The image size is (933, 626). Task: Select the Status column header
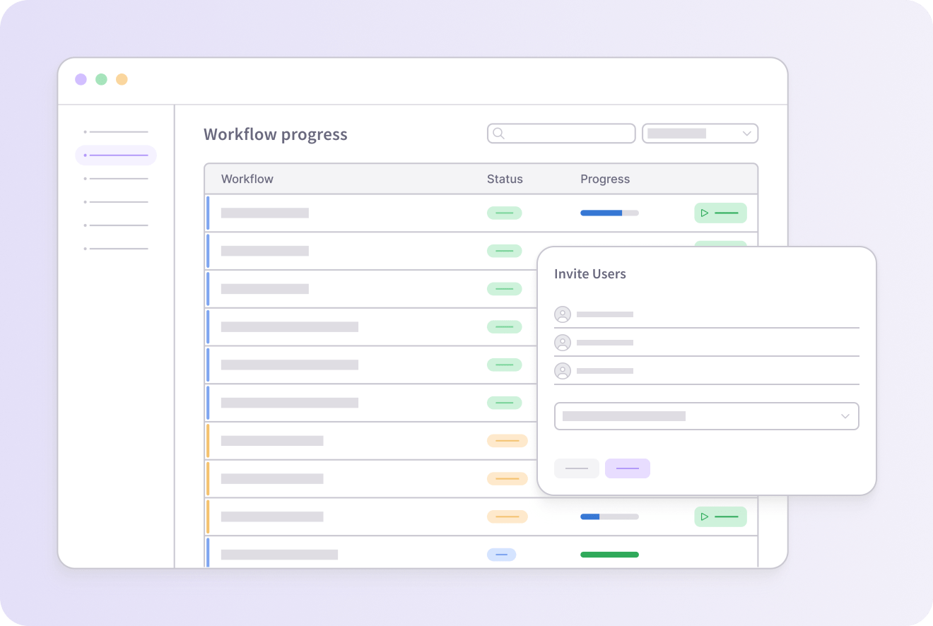click(505, 179)
